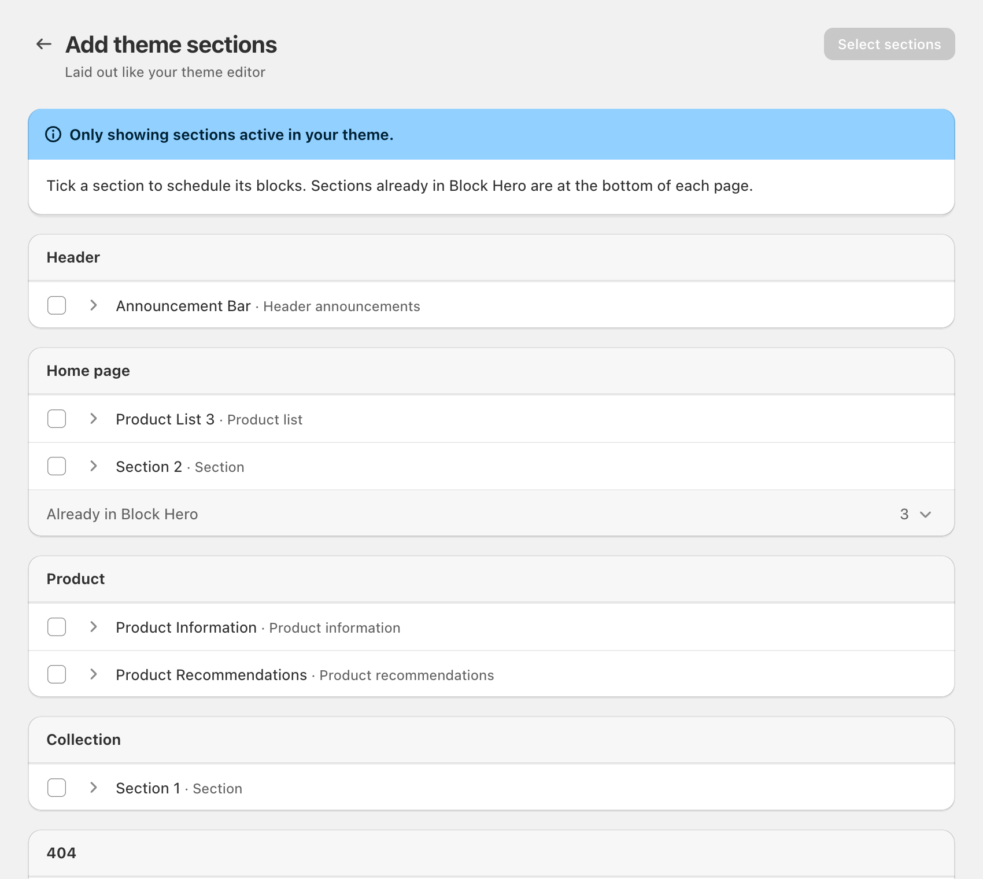Click the Section 1 name
Viewport: 983px width, 879px height.
[148, 788]
